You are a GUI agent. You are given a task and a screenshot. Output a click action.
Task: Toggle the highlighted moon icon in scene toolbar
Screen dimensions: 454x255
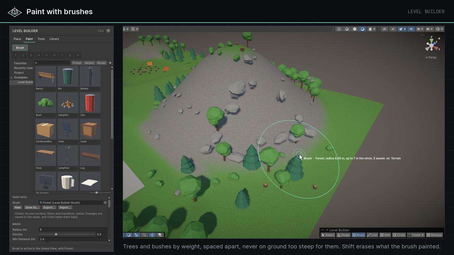[x=362, y=29]
